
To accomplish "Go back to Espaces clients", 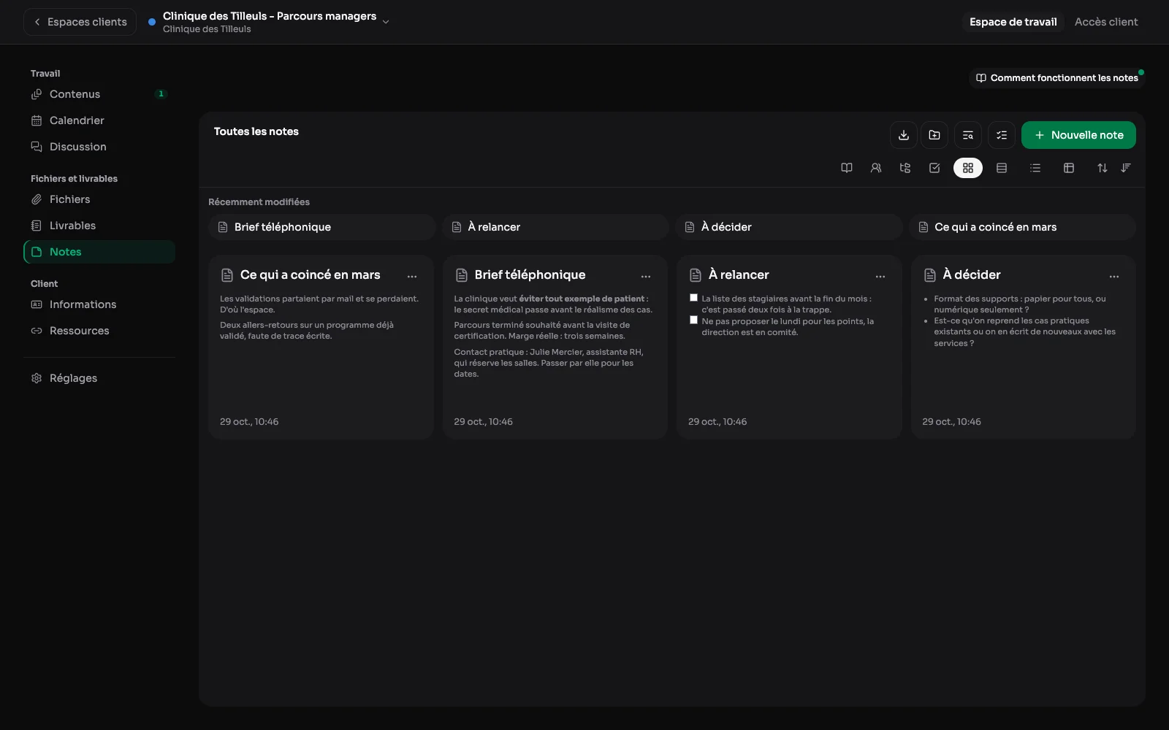I will [80, 22].
